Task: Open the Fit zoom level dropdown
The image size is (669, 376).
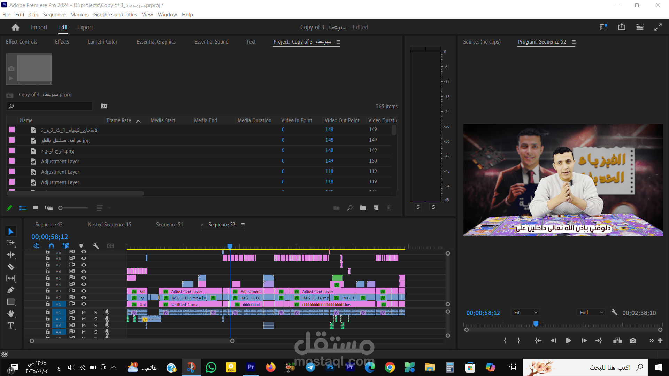Action: pos(525,313)
